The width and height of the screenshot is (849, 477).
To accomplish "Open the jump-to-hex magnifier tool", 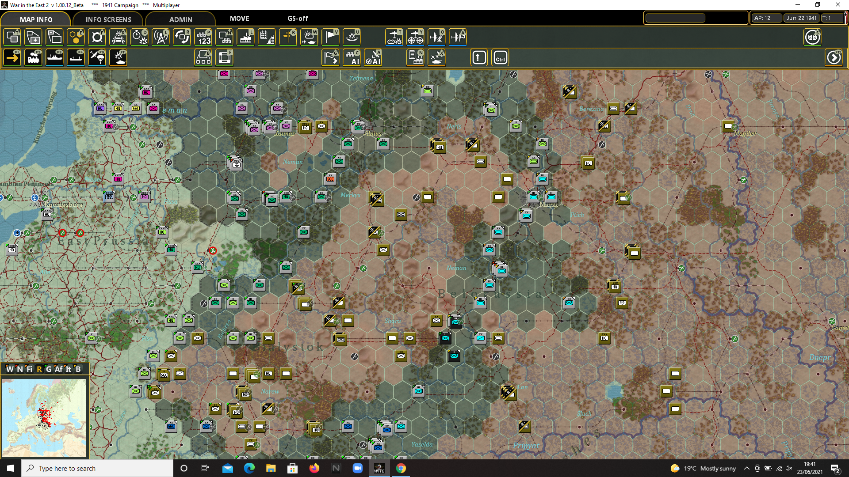I will [97, 37].
